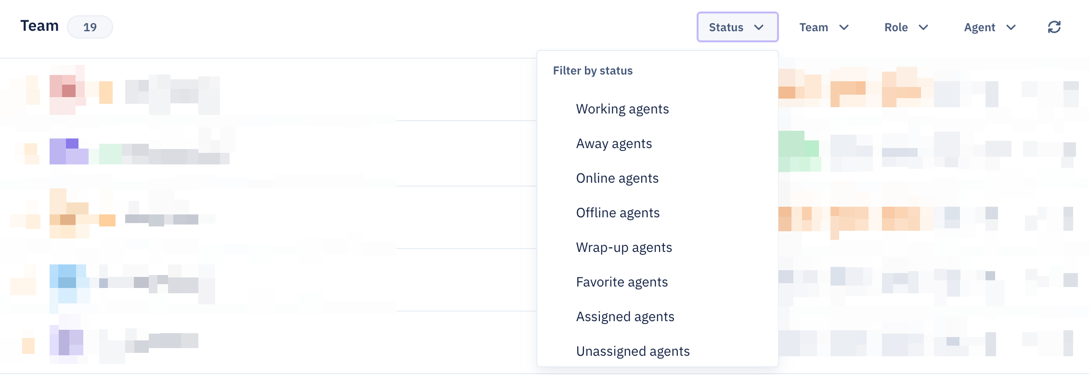Expand the Team filter dropdown
The height and width of the screenshot is (375, 1089).
point(824,27)
